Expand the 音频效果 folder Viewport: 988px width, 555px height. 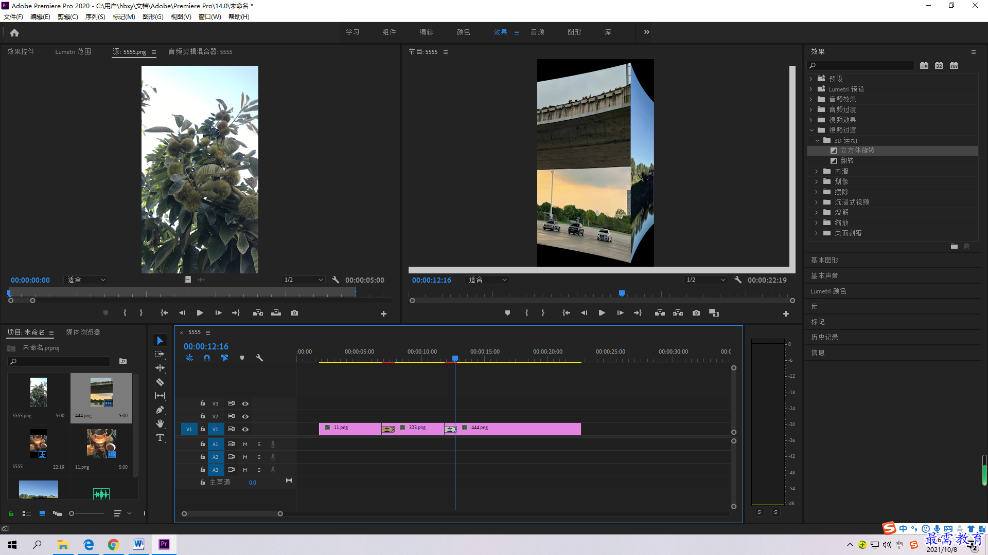tap(811, 99)
